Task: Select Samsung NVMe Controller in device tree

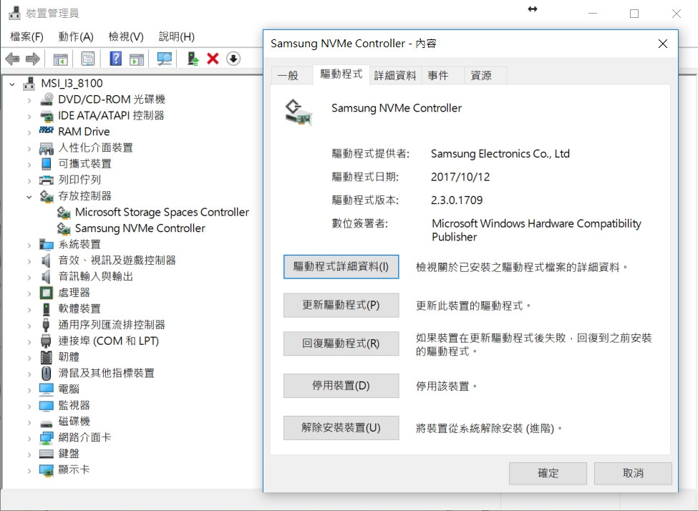Action: pos(140,228)
